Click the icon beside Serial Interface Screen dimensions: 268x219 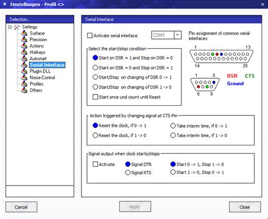(24, 65)
